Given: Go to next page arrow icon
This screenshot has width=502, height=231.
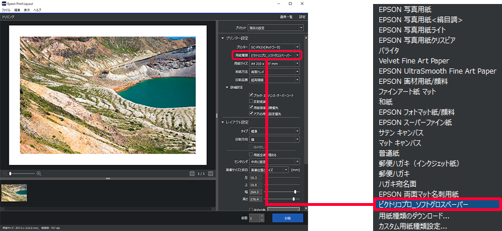Looking at the screenshot, I should click(212, 173).
